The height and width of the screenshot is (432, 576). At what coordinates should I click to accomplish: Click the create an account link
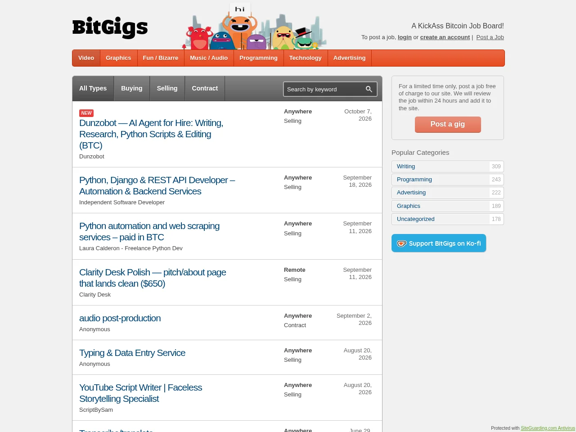pyautogui.click(x=445, y=37)
